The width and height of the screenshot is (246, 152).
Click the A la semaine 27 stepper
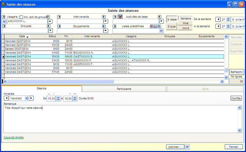[x=228, y=26]
